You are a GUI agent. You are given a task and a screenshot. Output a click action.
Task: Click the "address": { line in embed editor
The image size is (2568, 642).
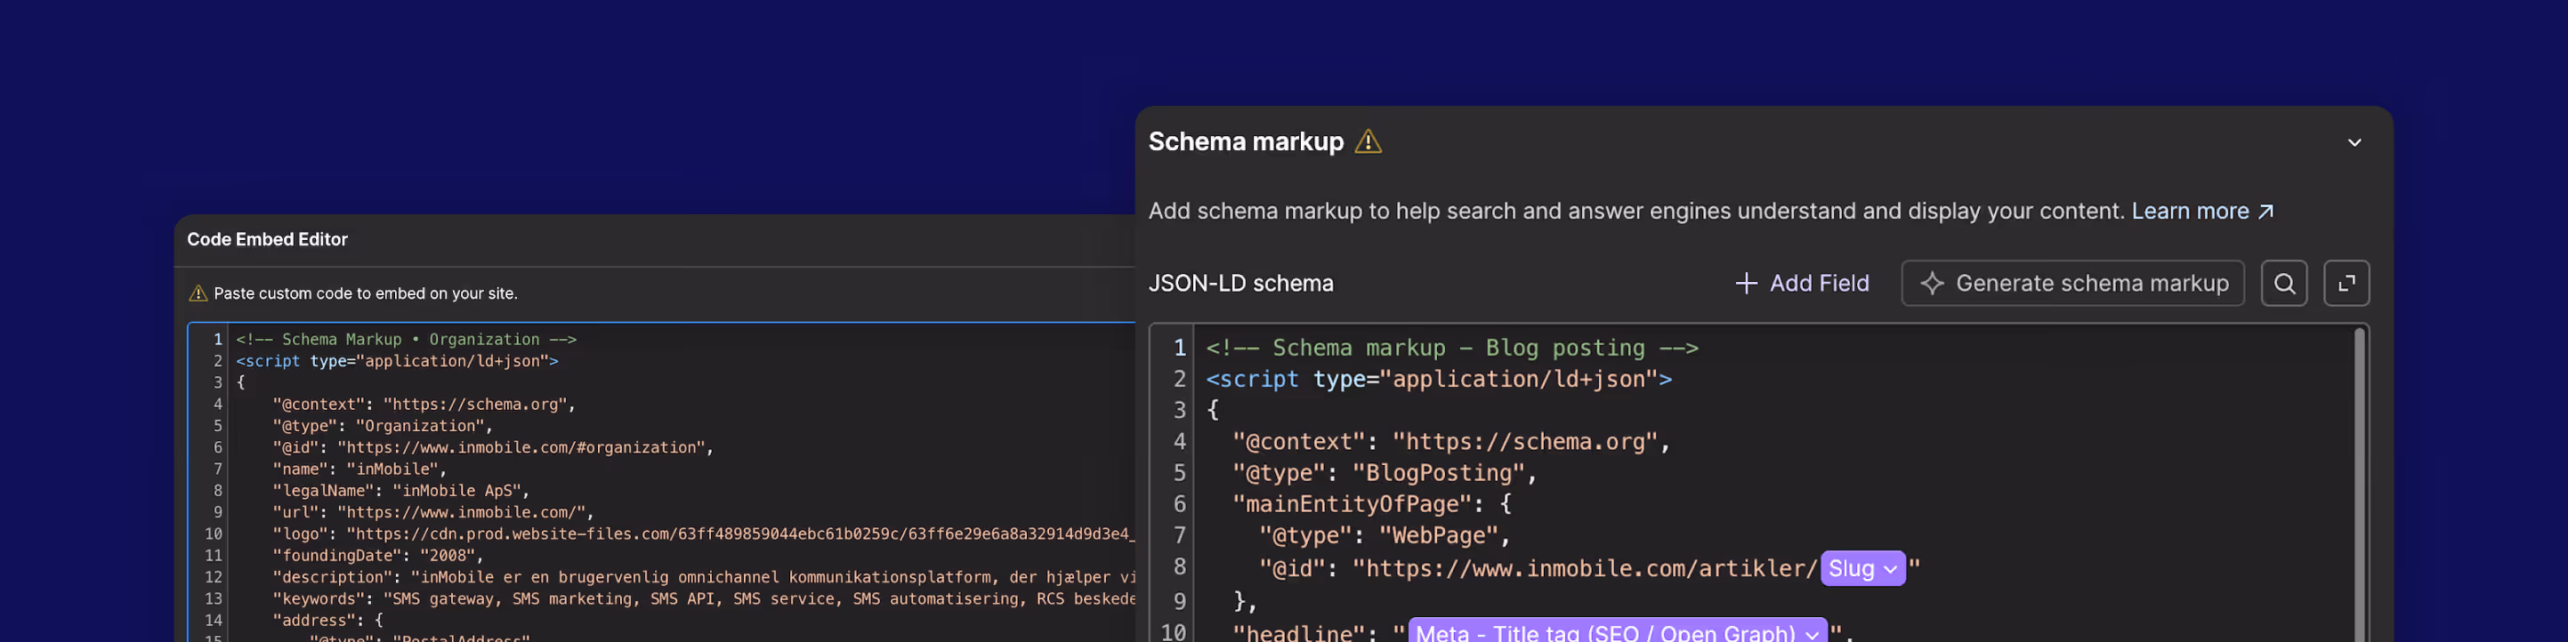pyautogui.click(x=327, y=620)
